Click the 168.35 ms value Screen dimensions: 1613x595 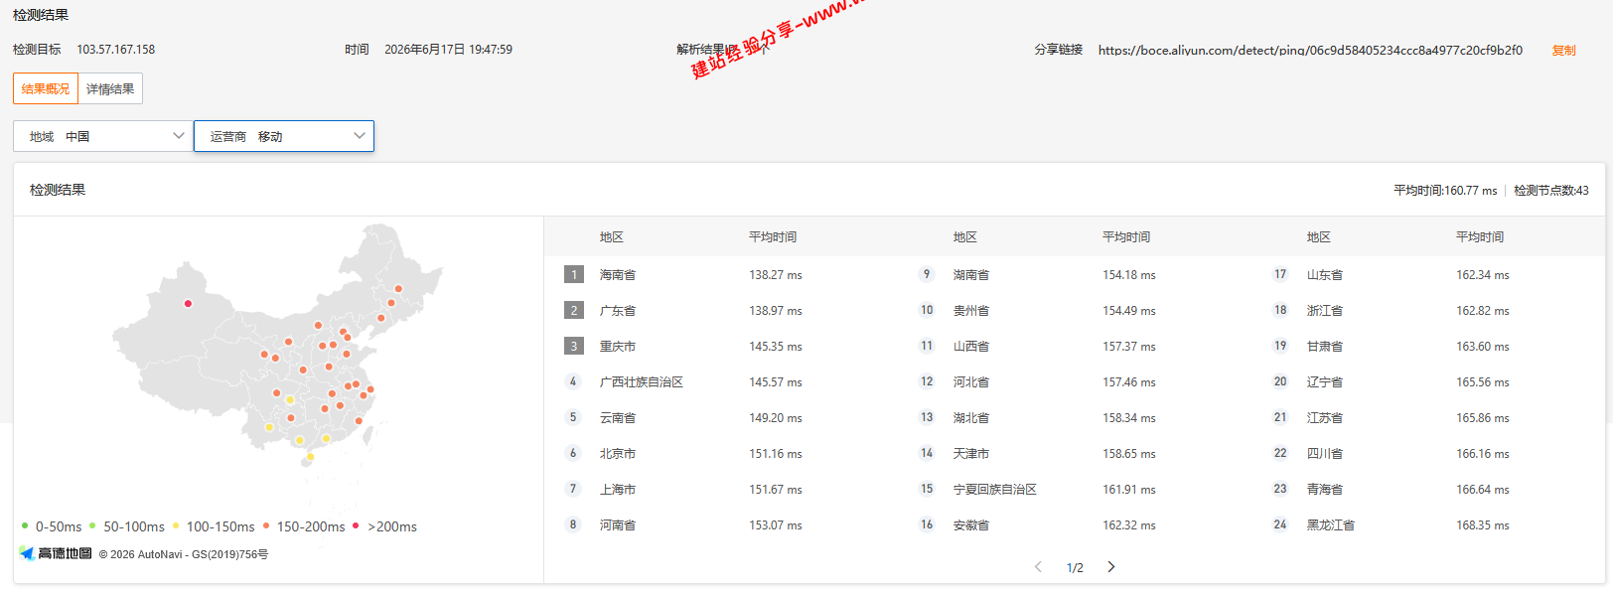pyautogui.click(x=1483, y=525)
